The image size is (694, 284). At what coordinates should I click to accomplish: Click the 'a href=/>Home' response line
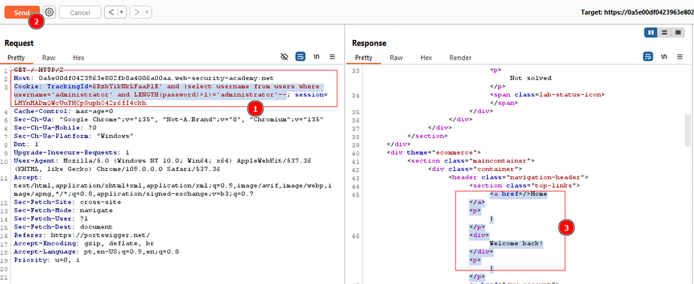pos(518,194)
